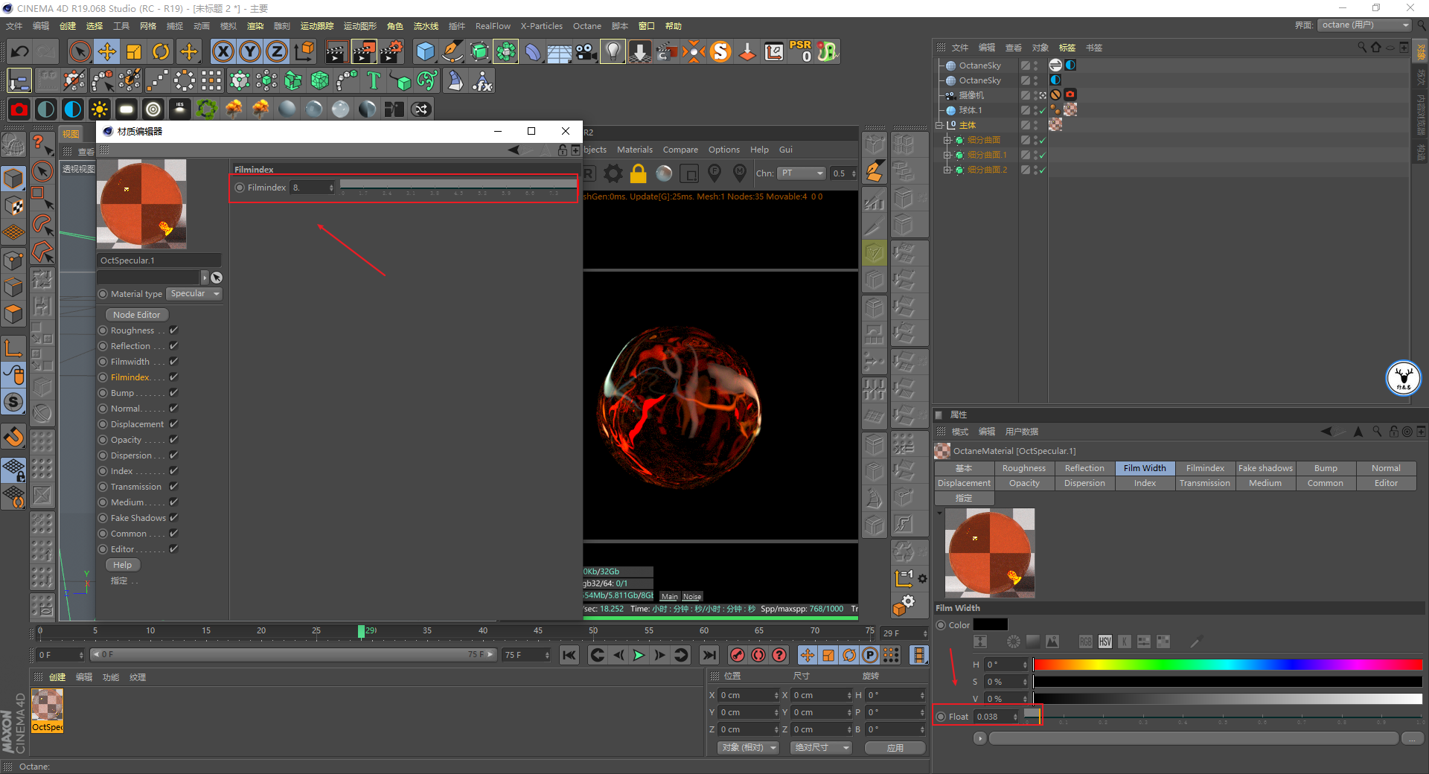
Task: Select the Index channel in material editor
Action: pos(122,471)
